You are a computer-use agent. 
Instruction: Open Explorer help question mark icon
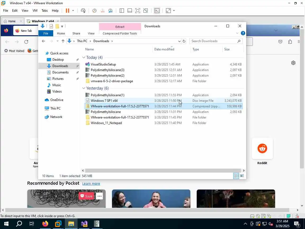(243, 33)
